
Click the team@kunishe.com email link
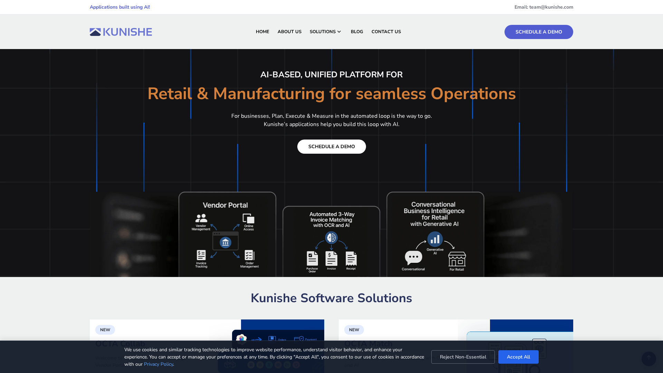pyautogui.click(x=551, y=7)
